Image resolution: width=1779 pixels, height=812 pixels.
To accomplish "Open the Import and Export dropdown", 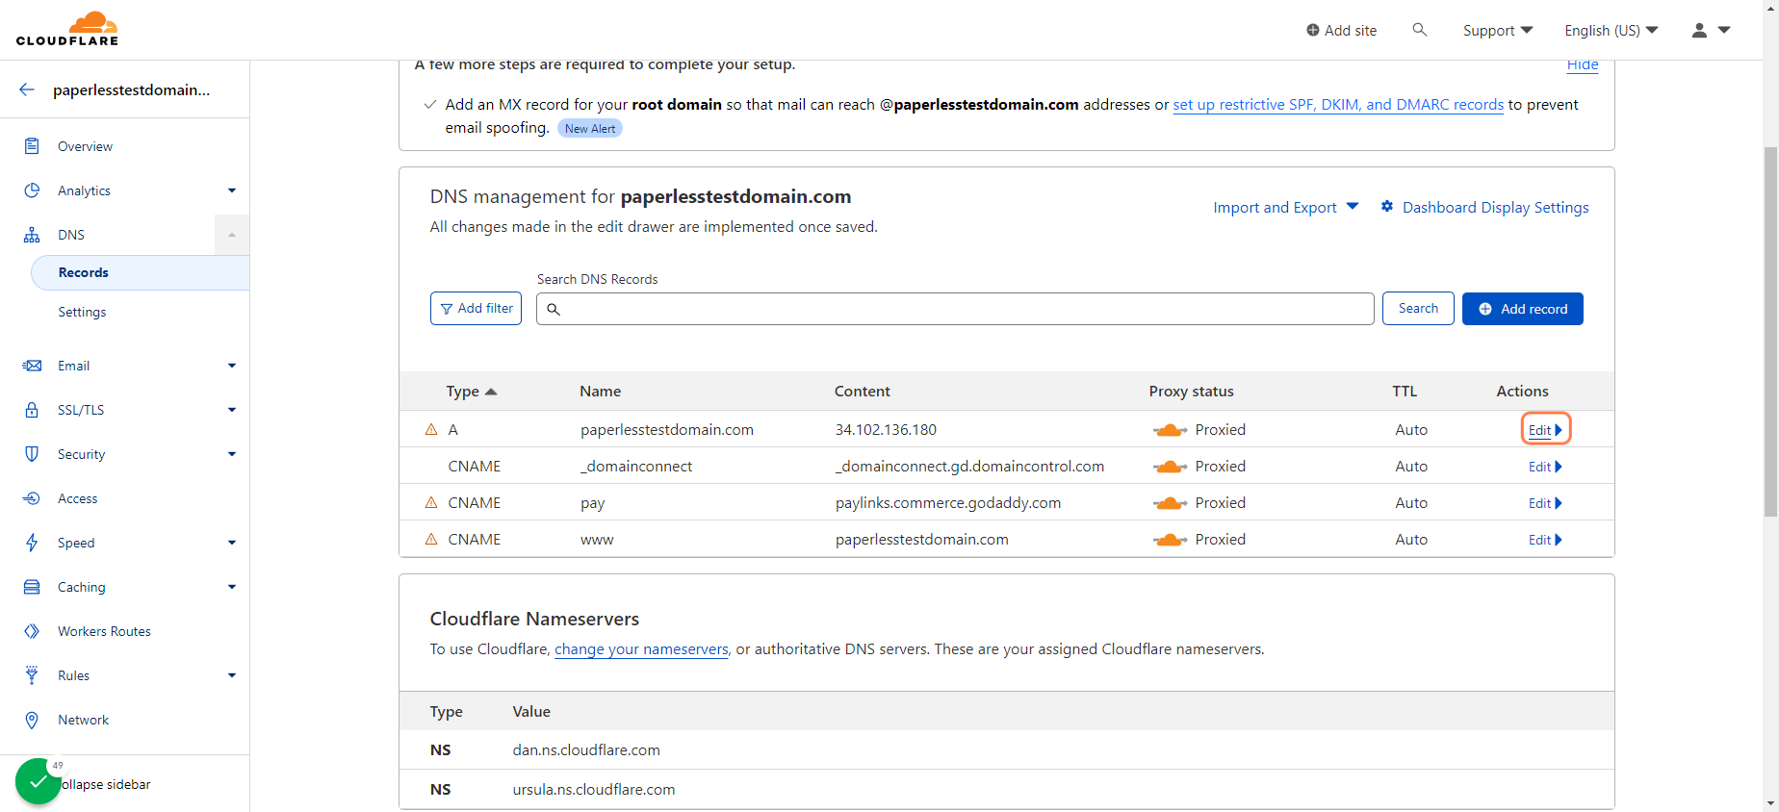I will pyautogui.click(x=1286, y=207).
